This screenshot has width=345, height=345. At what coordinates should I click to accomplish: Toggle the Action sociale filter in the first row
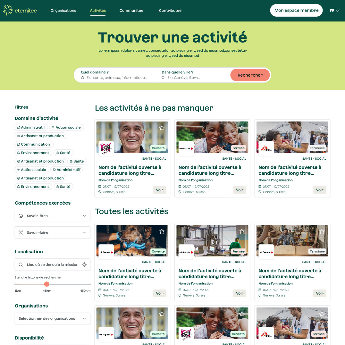[66, 127]
